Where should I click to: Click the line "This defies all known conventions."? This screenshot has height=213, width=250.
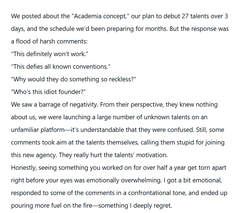(60, 67)
